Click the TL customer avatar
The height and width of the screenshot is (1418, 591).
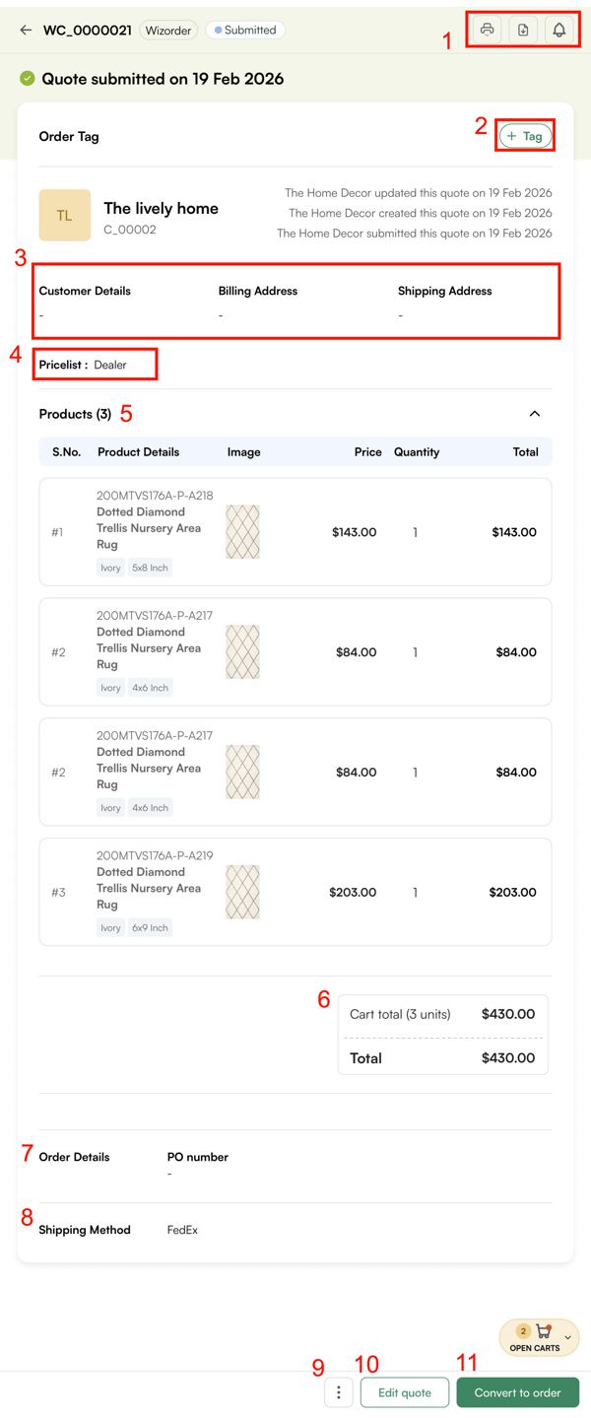point(64,215)
